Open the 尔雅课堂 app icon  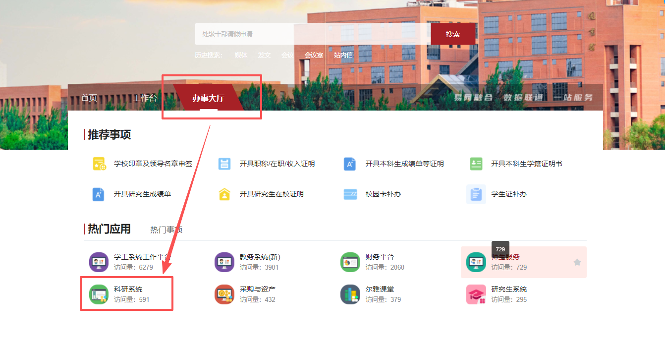click(x=350, y=294)
